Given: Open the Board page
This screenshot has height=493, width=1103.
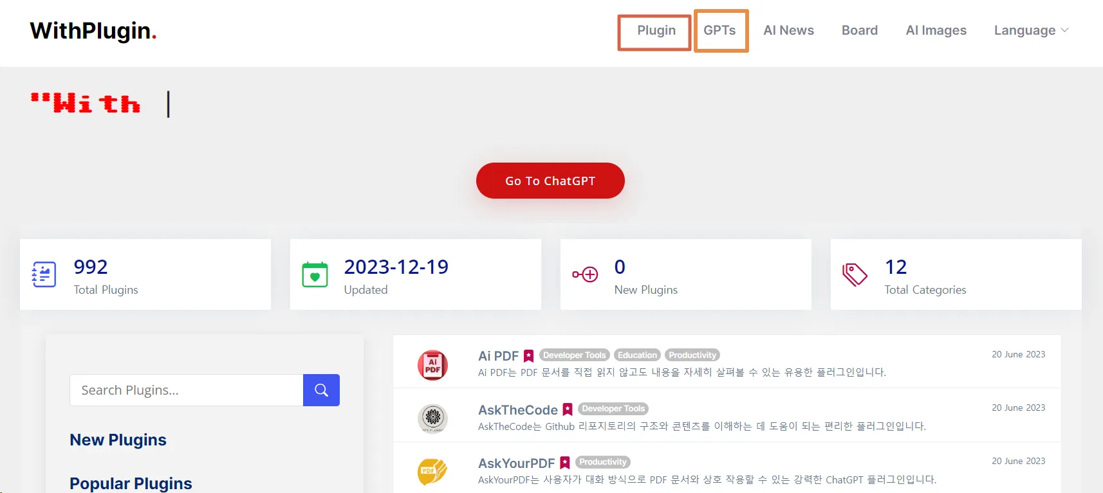Looking at the screenshot, I should (x=860, y=31).
